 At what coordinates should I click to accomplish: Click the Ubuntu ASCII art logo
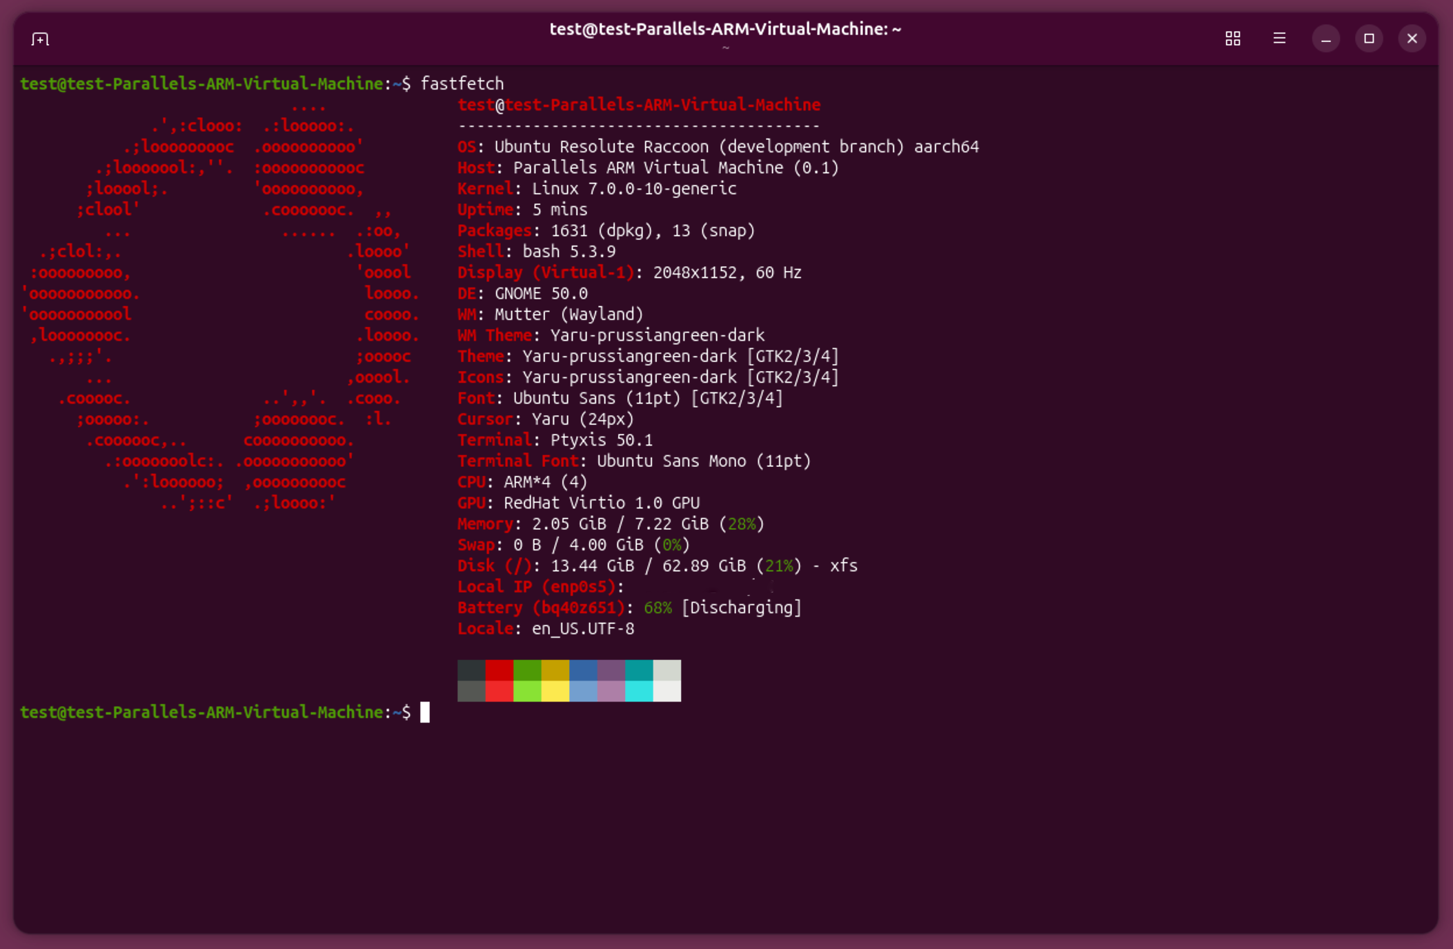click(x=221, y=303)
